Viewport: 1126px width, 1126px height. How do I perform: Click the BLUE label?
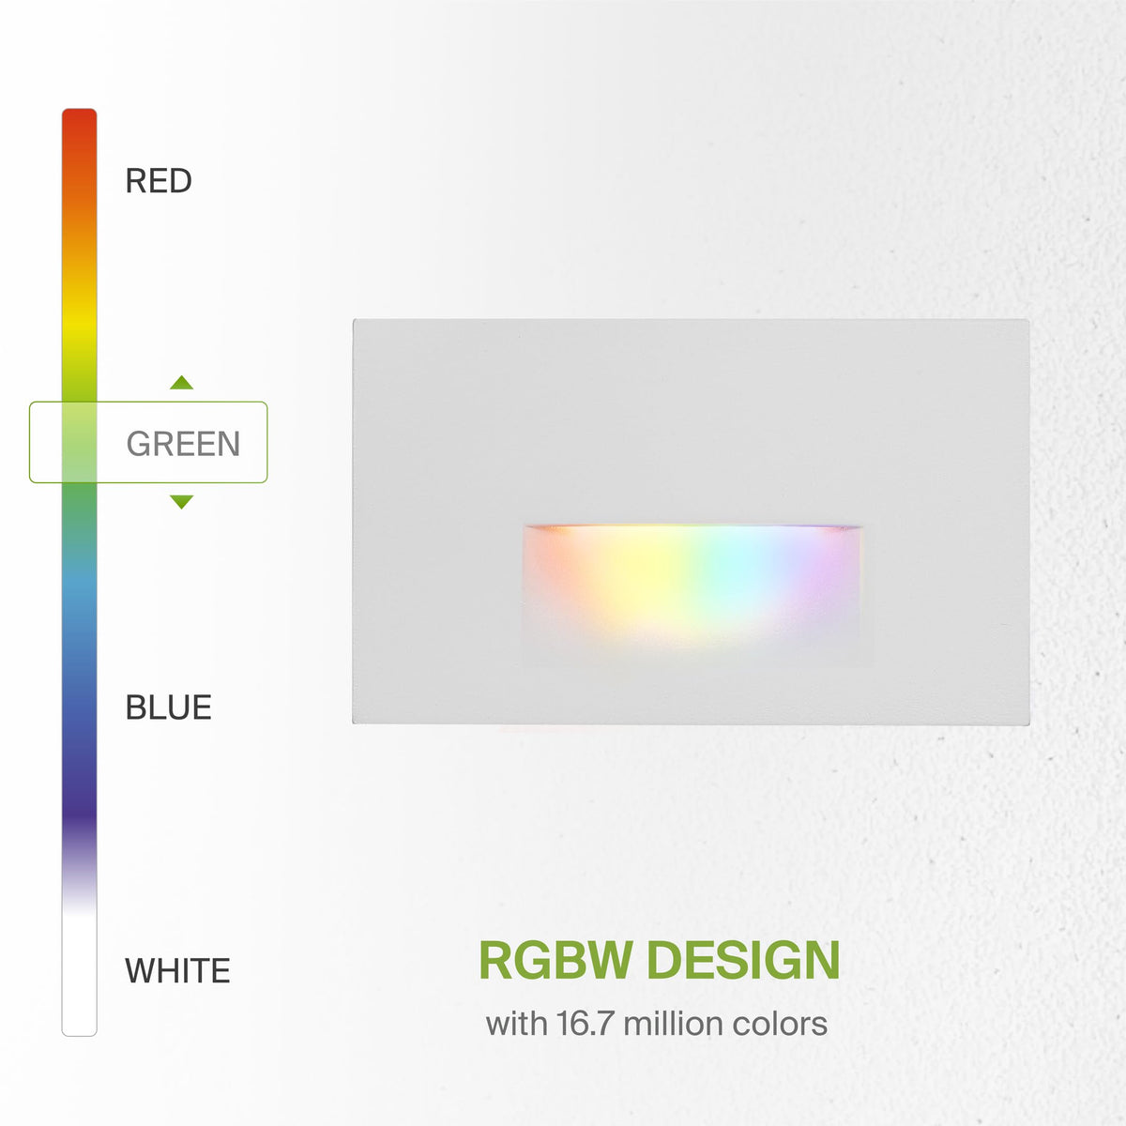click(169, 708)
